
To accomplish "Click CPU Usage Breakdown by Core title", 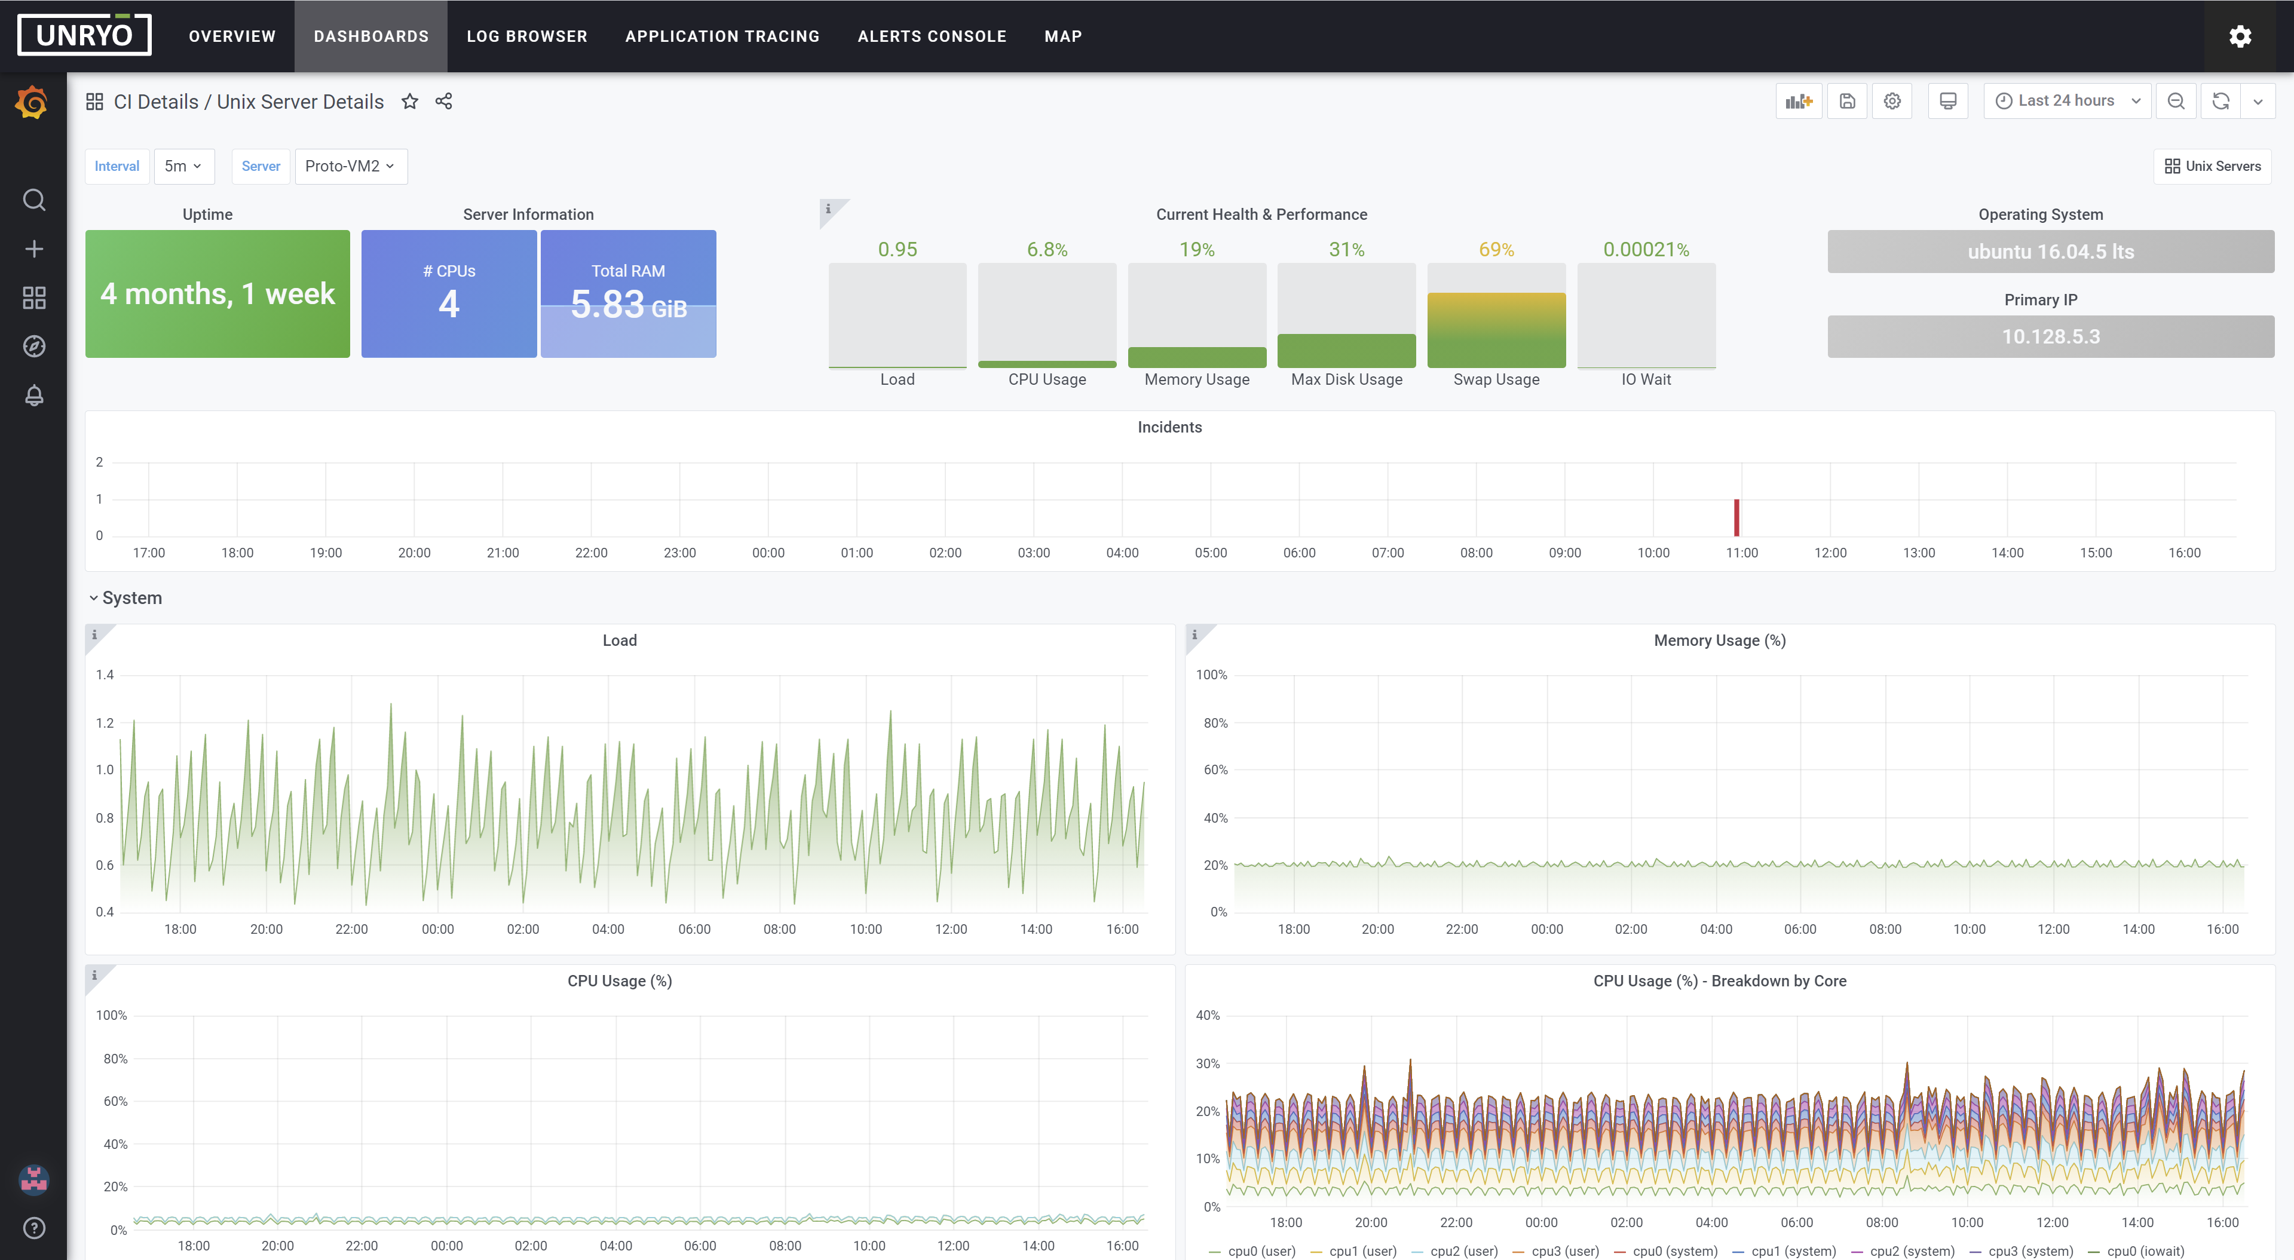I will (x=1720, y=980).
